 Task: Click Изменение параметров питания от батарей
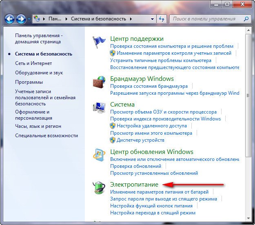click(x=159, y=192)
